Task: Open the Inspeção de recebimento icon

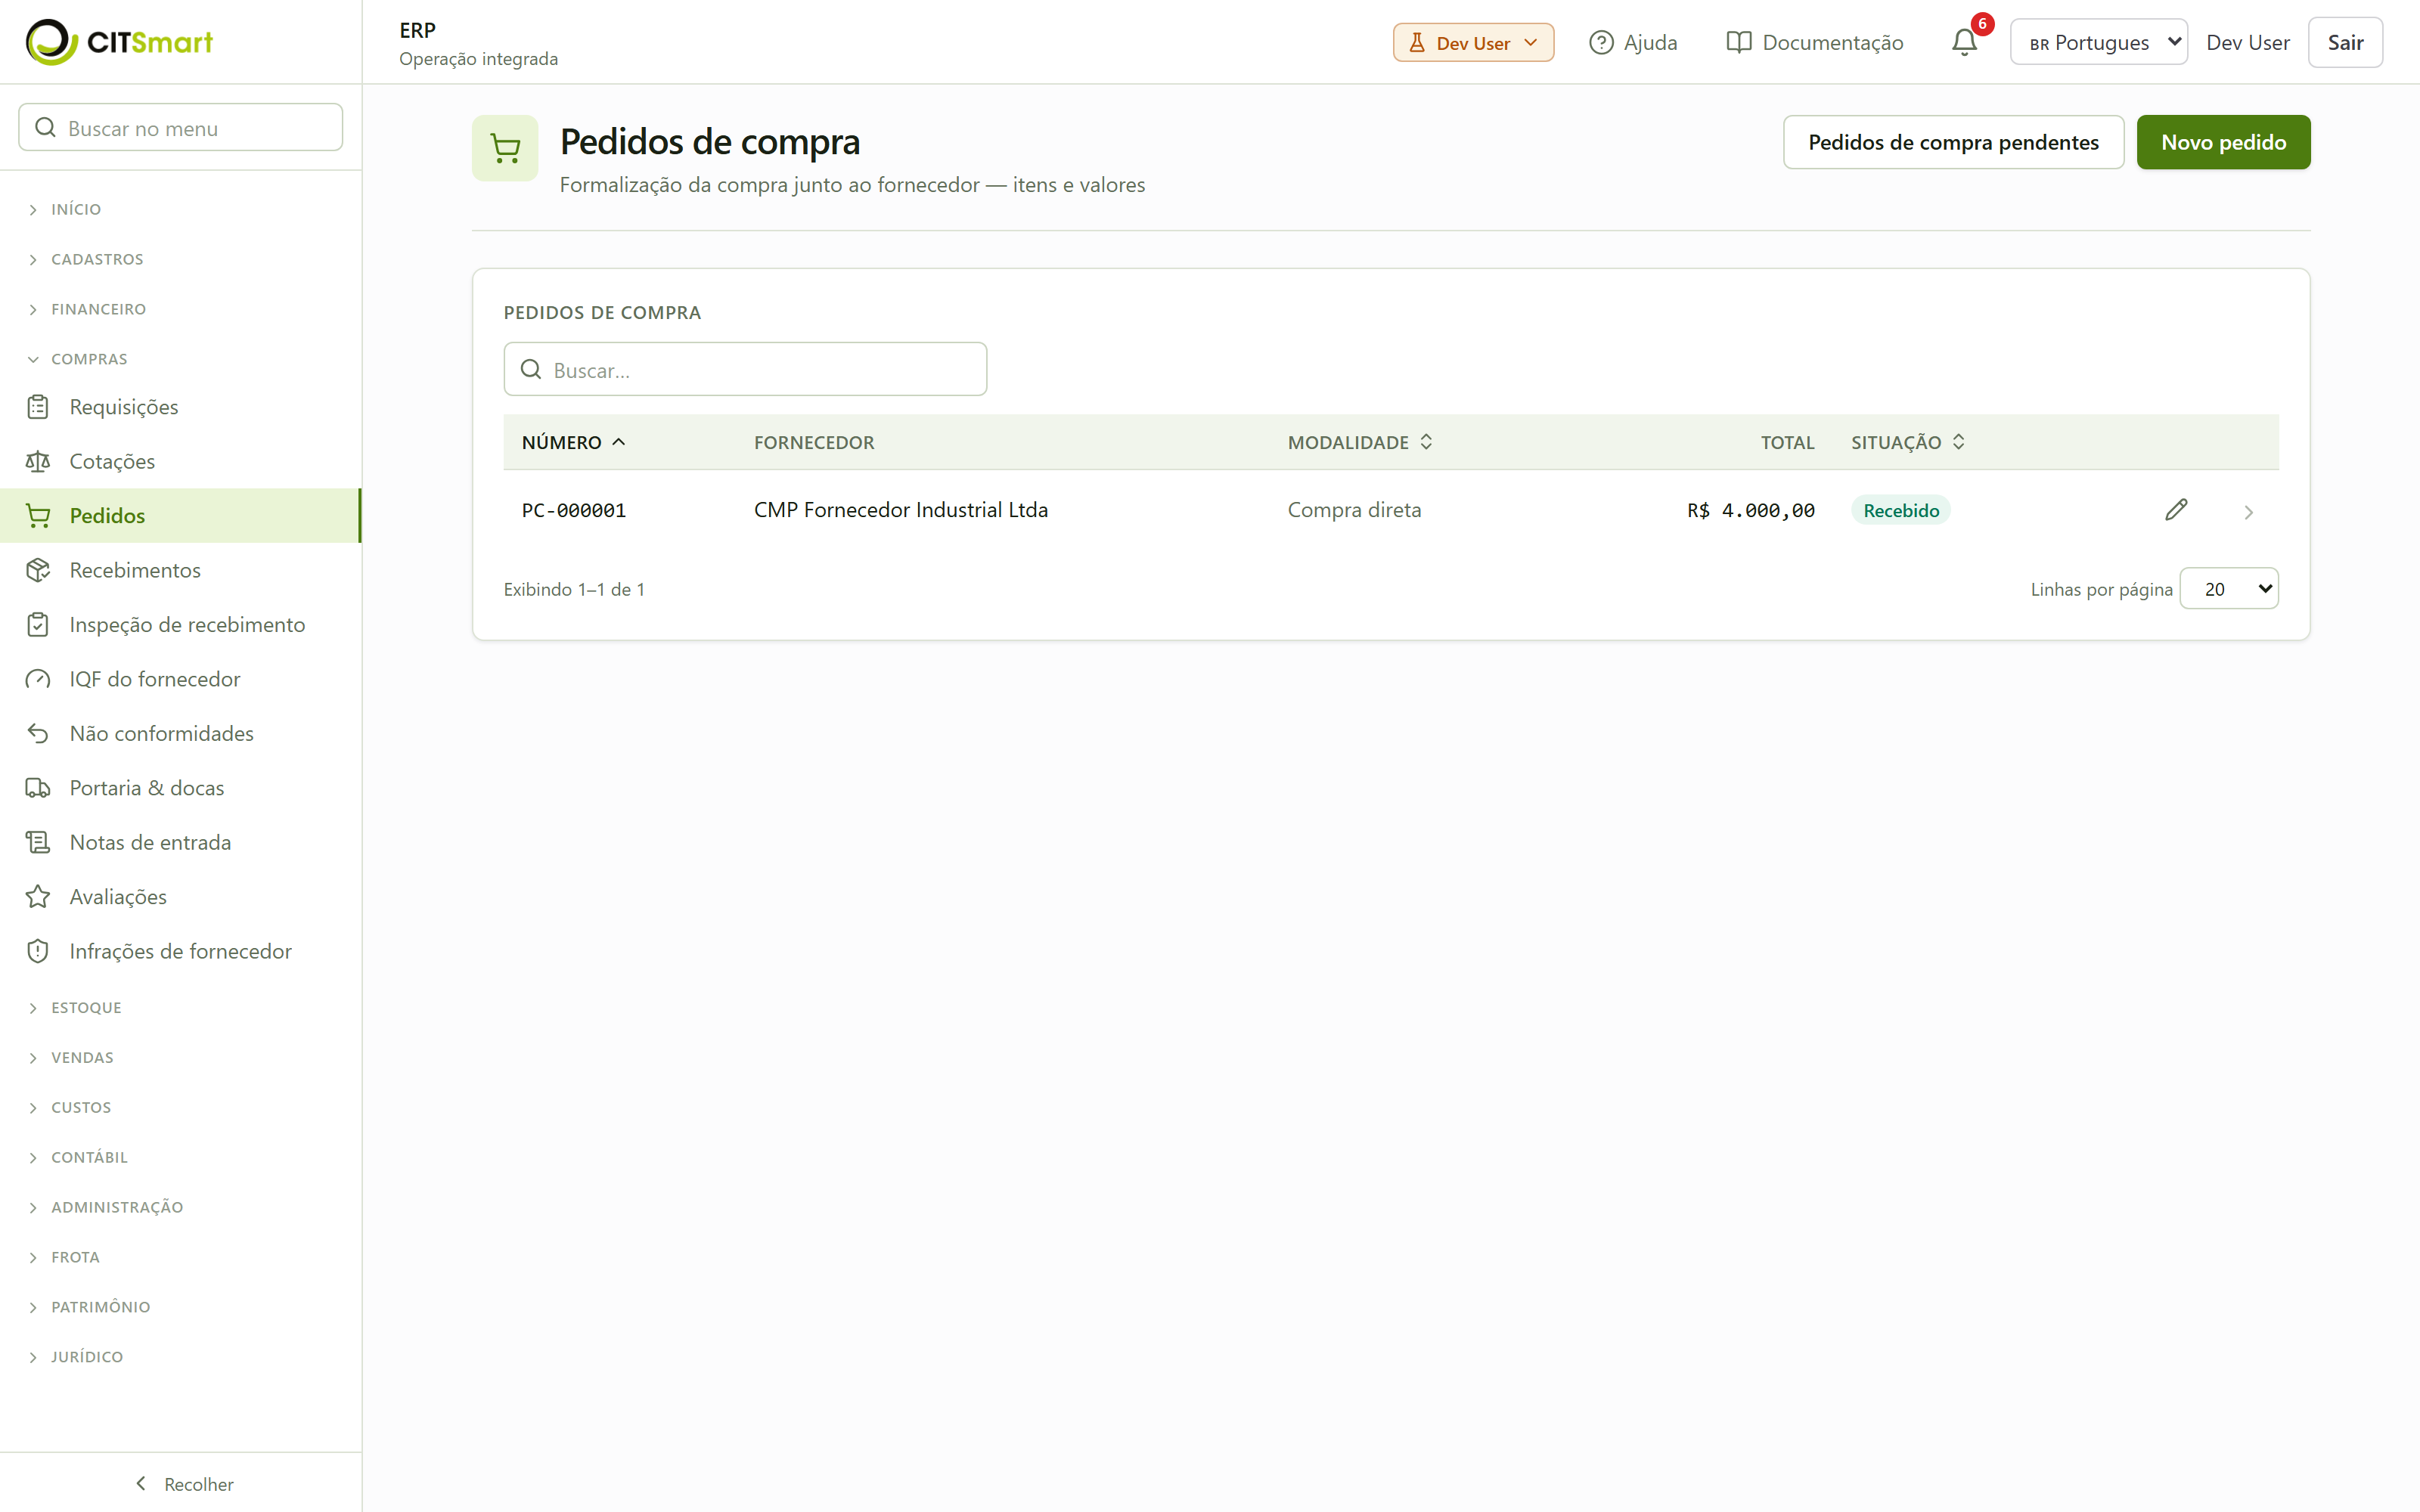Action: point(38,625)
